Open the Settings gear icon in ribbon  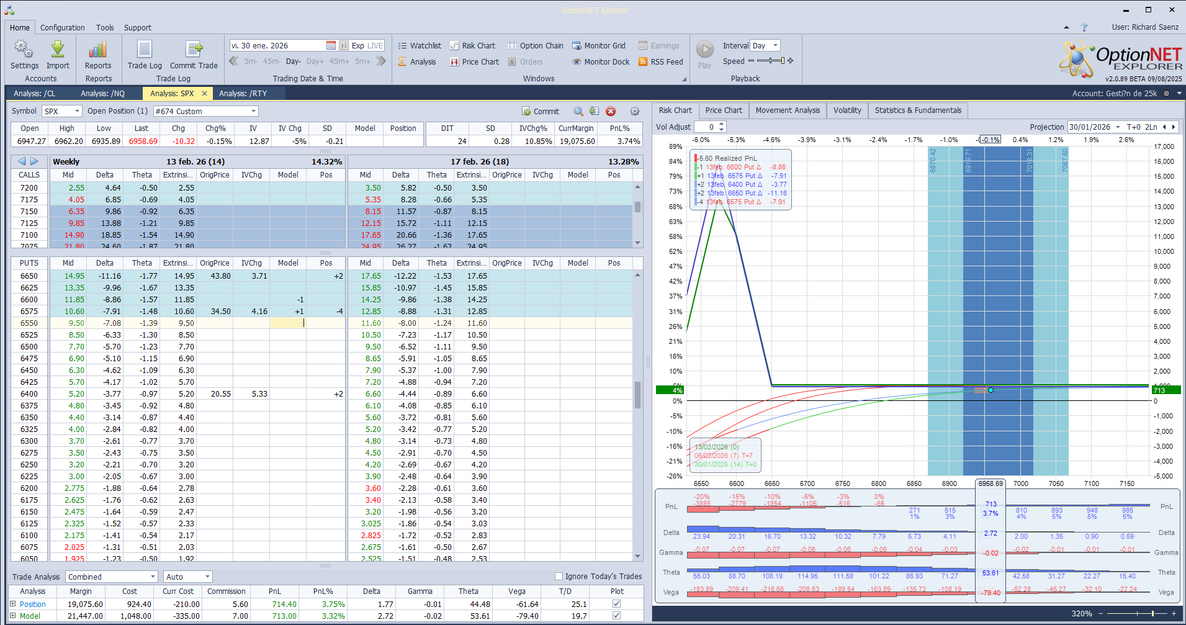coord(24,50)
